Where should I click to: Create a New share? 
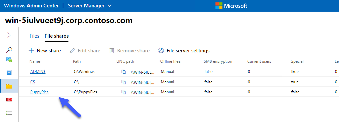tap(45, 51)
